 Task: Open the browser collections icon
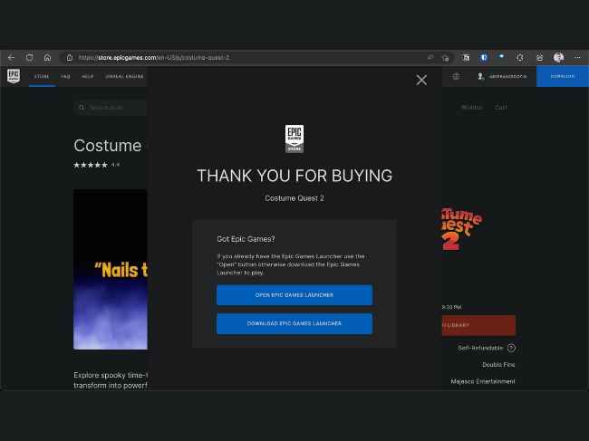tap(539, 57)
